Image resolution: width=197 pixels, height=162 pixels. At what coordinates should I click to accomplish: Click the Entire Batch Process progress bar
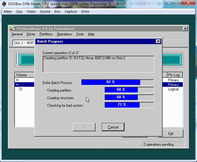[118, 82]
